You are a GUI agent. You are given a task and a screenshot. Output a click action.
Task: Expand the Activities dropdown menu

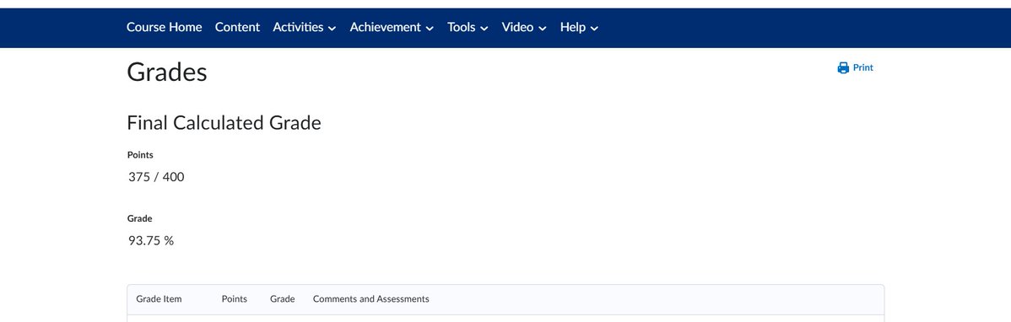tap(305, 27)
